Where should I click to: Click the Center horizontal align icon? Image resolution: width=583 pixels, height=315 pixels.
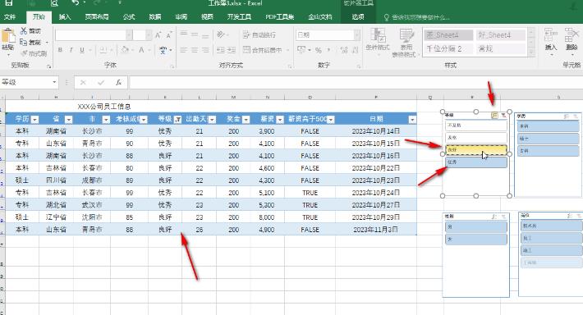pyautogui.click(x=195, y=50)
